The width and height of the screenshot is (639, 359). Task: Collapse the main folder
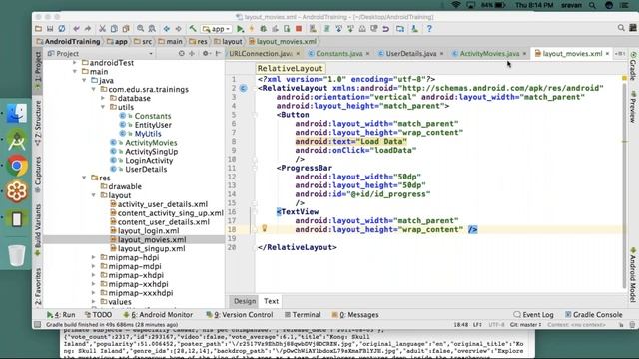coord(75,72)
